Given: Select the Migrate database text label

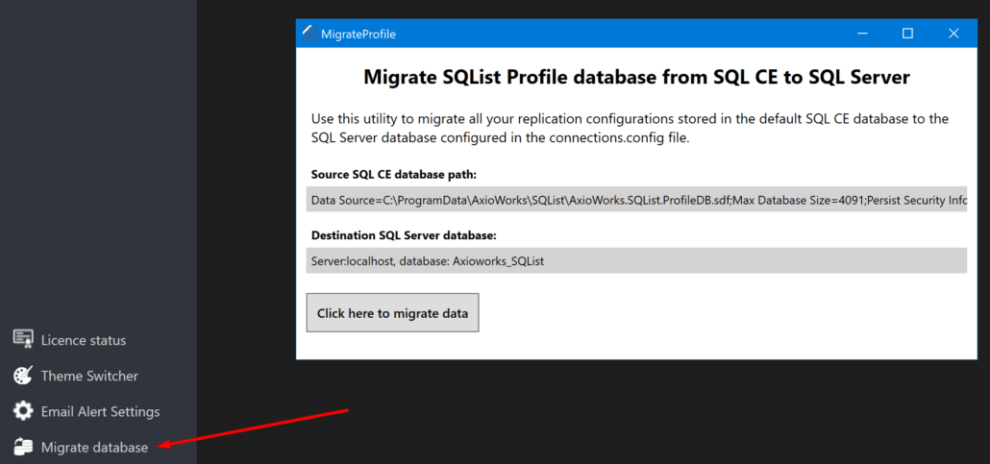Looking at the screenshot, I should tap(95, 448).
